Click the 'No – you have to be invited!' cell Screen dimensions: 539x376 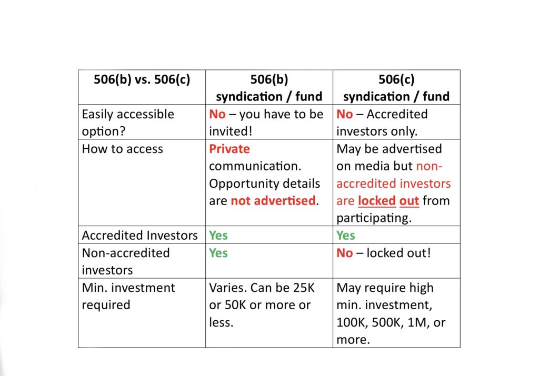click(269, 122)
